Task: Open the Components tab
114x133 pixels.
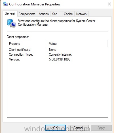Action: [x=27, y=14]
